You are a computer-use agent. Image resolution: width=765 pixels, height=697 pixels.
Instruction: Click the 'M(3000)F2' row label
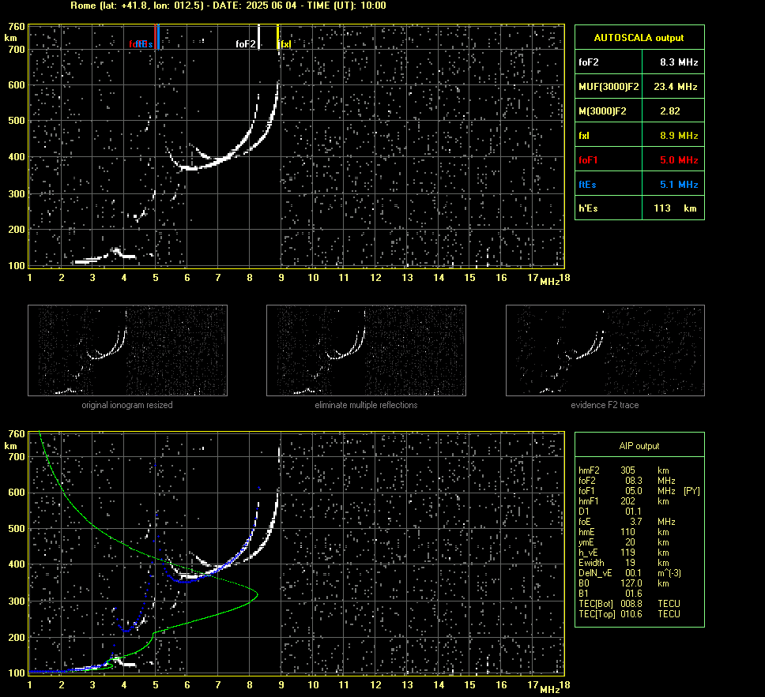pyautogui.click(x=602, y=111)
